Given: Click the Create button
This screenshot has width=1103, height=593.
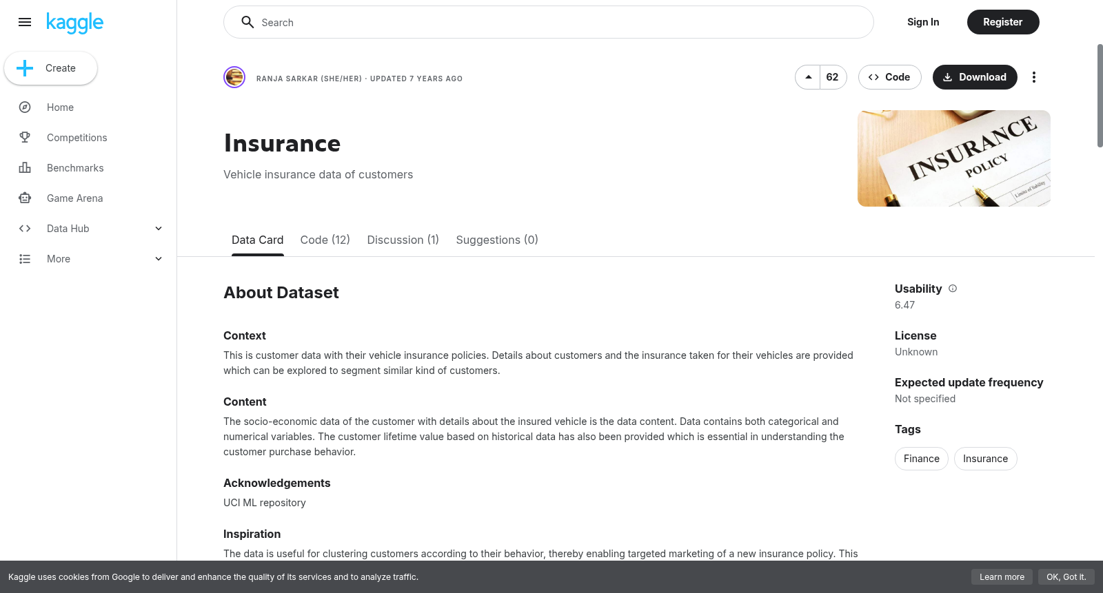Looking at the screenshot, I should pos(51,68).
